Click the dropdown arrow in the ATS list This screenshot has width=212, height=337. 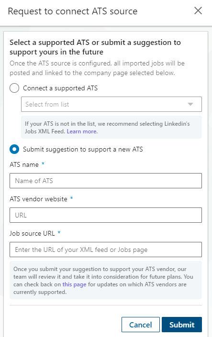[x=190, y=104]
